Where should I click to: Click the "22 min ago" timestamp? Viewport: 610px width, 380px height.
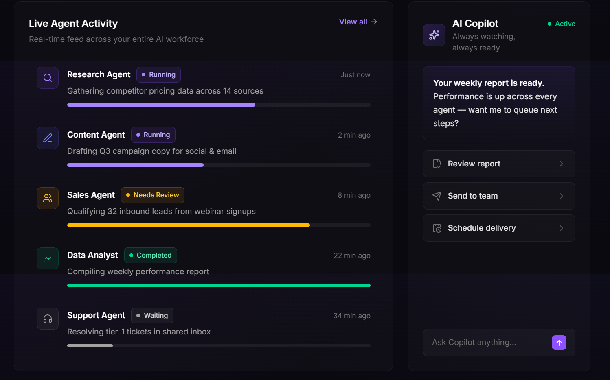click(x=352, y=256)
